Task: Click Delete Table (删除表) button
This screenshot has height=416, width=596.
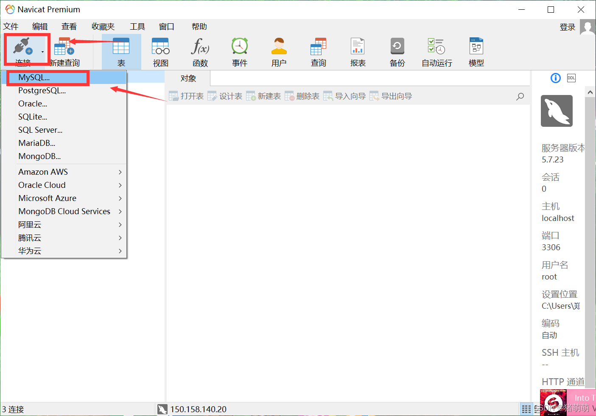Action: [x=302, y=96]
